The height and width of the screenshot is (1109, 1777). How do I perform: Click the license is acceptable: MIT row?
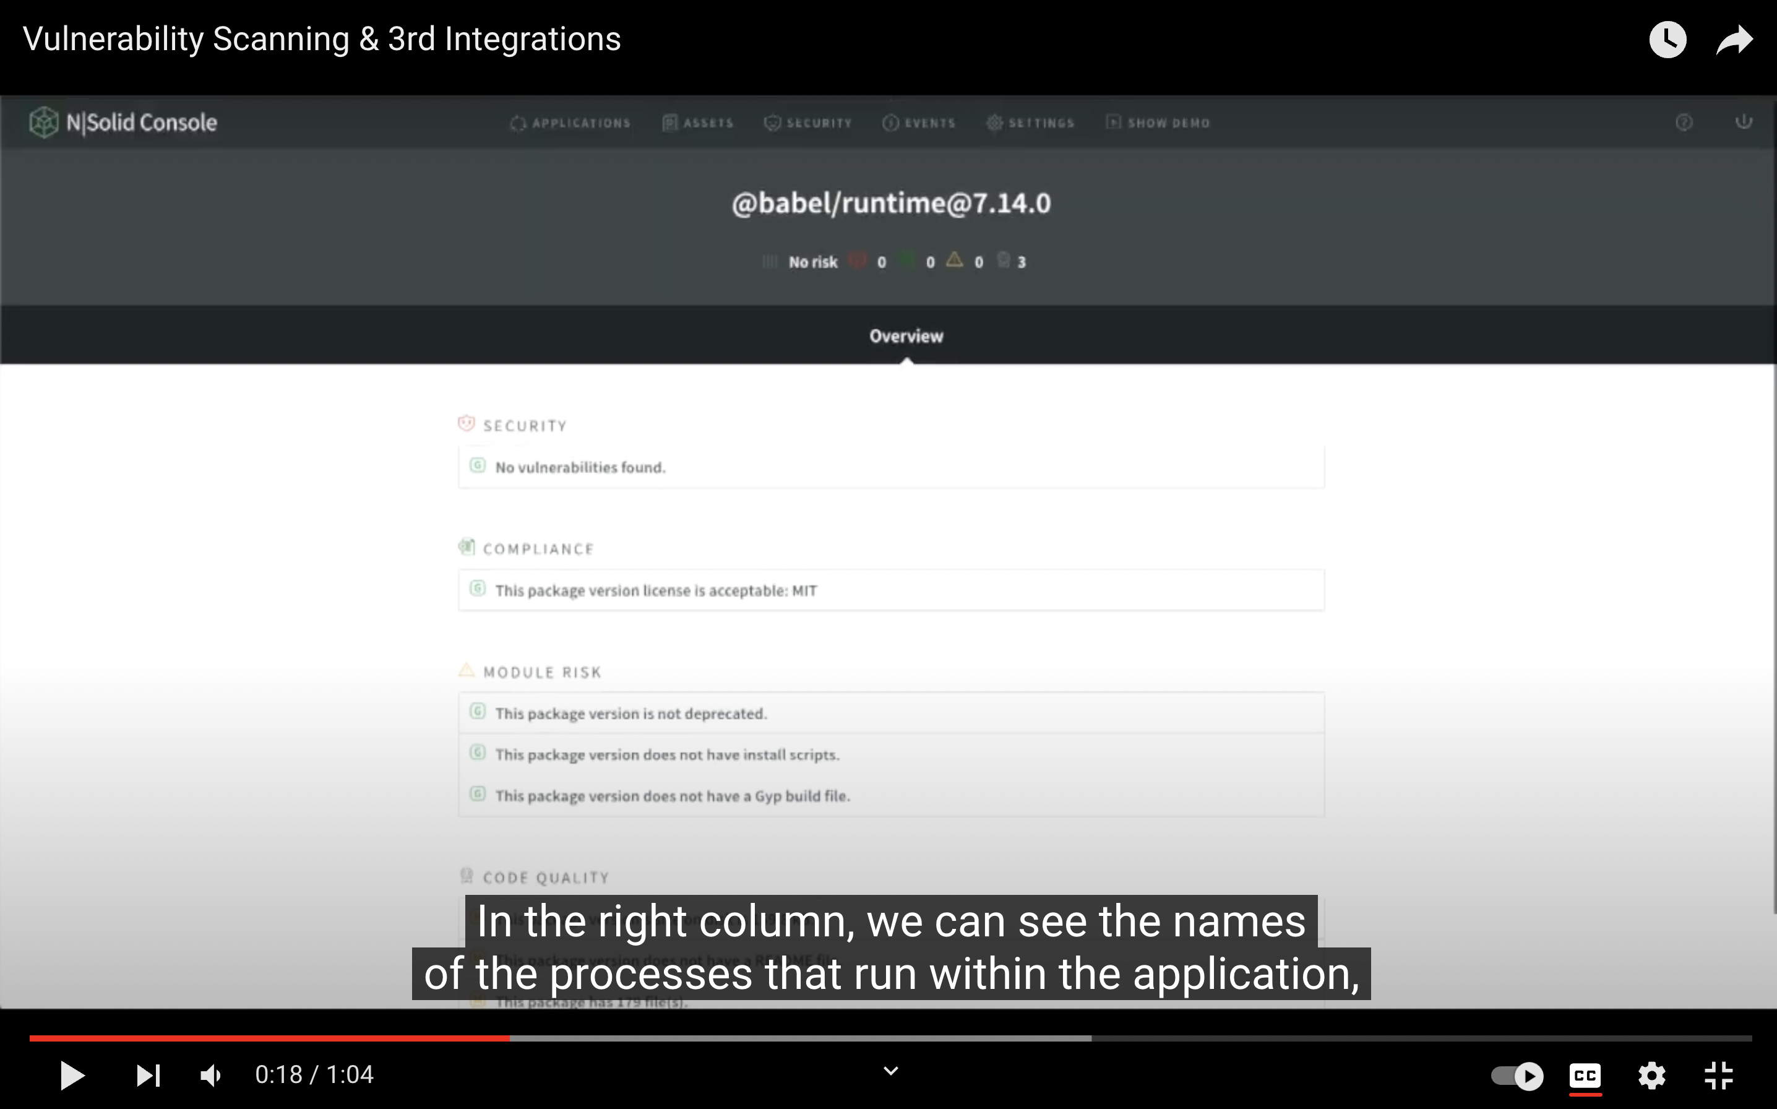891,590
